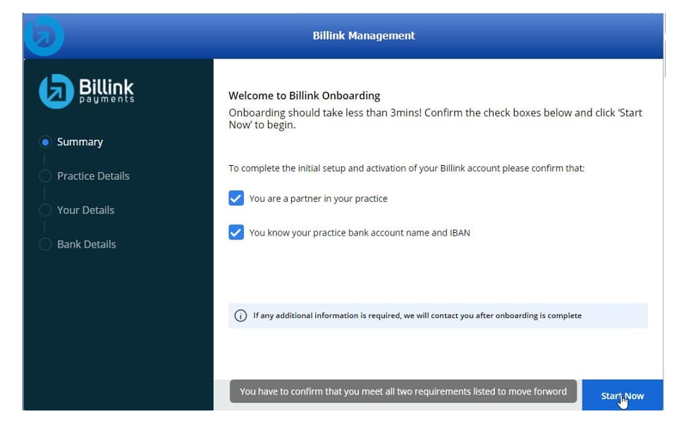Click the 'You are a partner' label text
The image size is (691, 438).
pos(318,199)
